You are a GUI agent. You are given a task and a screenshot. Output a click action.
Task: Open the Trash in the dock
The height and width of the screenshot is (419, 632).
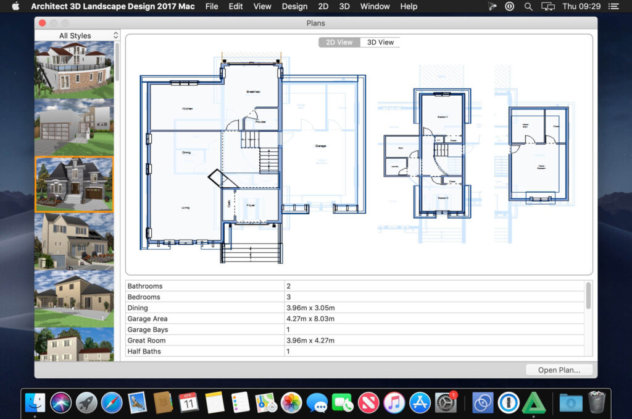click(596, 402)
